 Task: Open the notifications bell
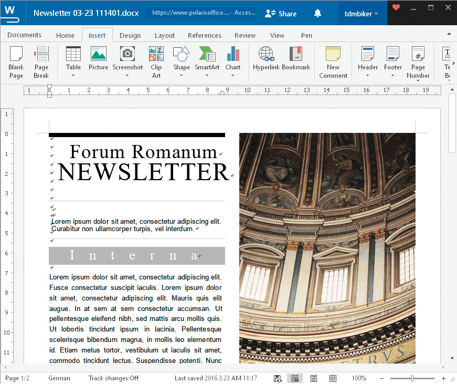(317, 14)
